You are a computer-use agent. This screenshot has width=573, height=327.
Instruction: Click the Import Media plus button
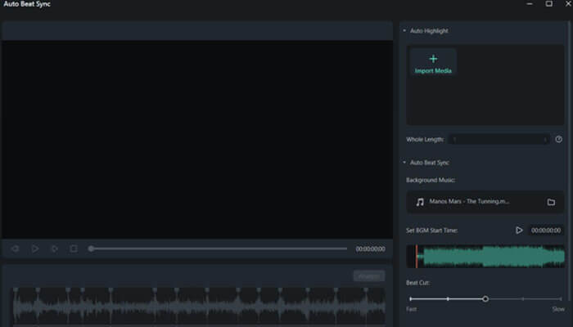click(x=433, y=64)
